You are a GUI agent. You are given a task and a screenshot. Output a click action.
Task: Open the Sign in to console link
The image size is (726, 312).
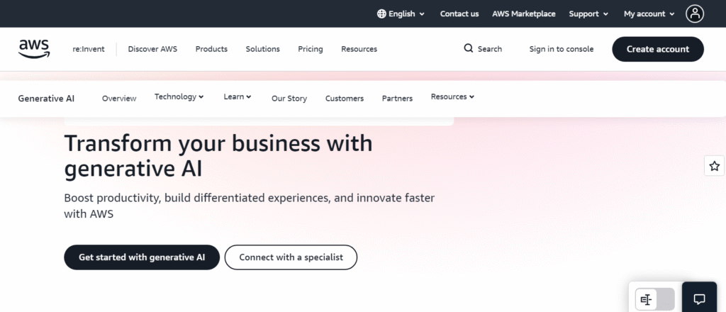(562, 49)
